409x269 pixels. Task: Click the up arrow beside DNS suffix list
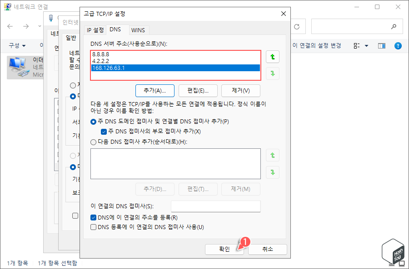[272, 155]
